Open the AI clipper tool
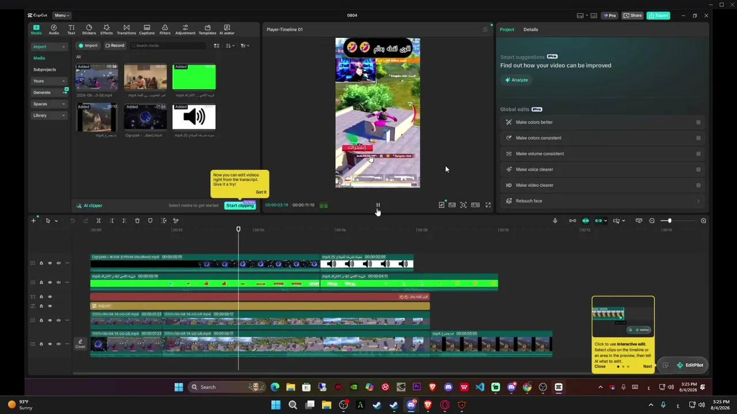This screenshot has height=414, width=737. 89,205
